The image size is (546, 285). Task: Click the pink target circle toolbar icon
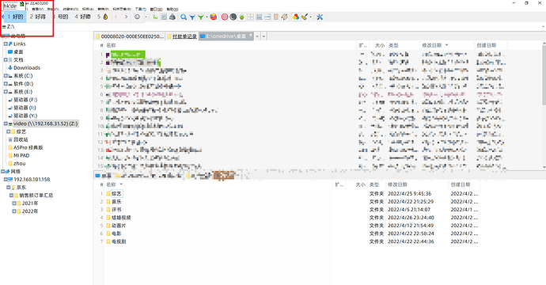click(x=225, y=17)
